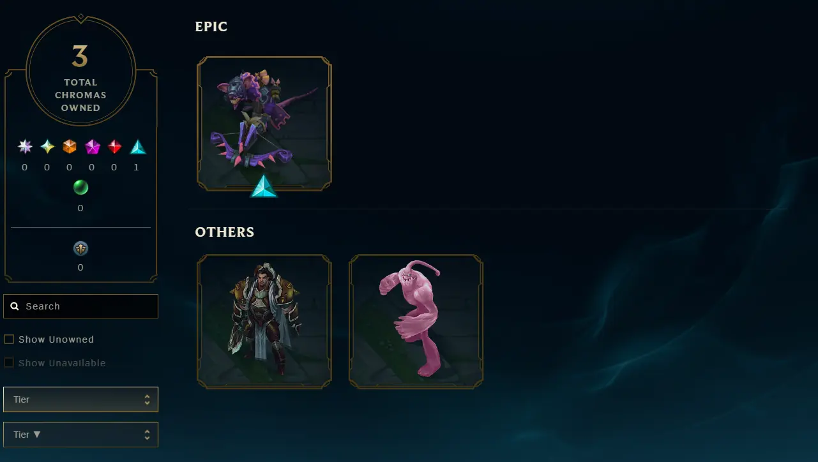The height and width of the screenshot is (462, 818).
Task: Select the armored champion chroma thumbnail
Action: tap(264, 321)
